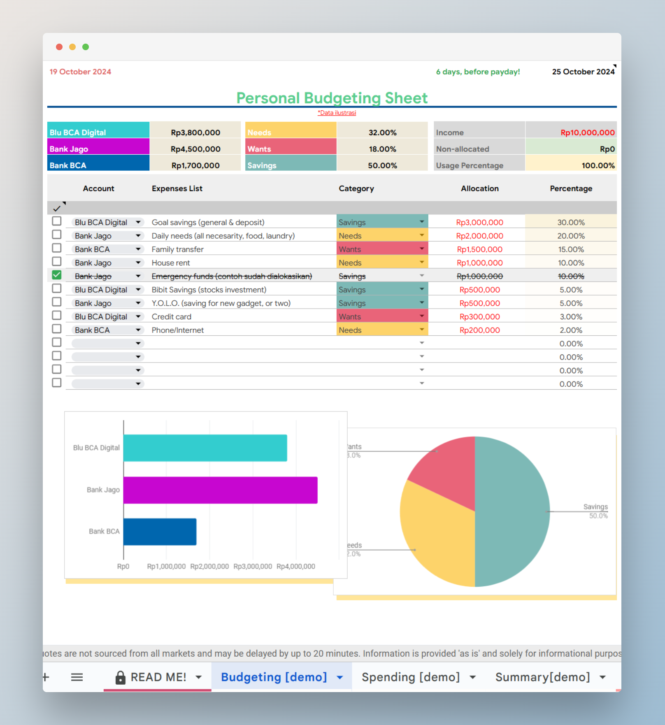The image size is (665, 725).
Task: Click the Personal Budgeting Sheet title
Action: [332, 98]
